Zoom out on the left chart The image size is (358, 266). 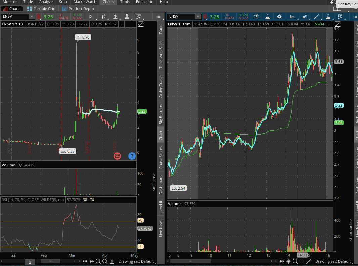click(105, 261)
